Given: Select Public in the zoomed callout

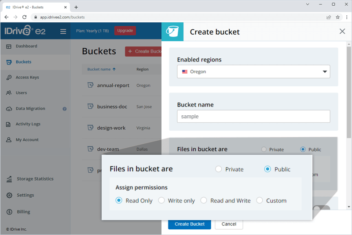Looking at the screenshot, I should tap(268, 169).
